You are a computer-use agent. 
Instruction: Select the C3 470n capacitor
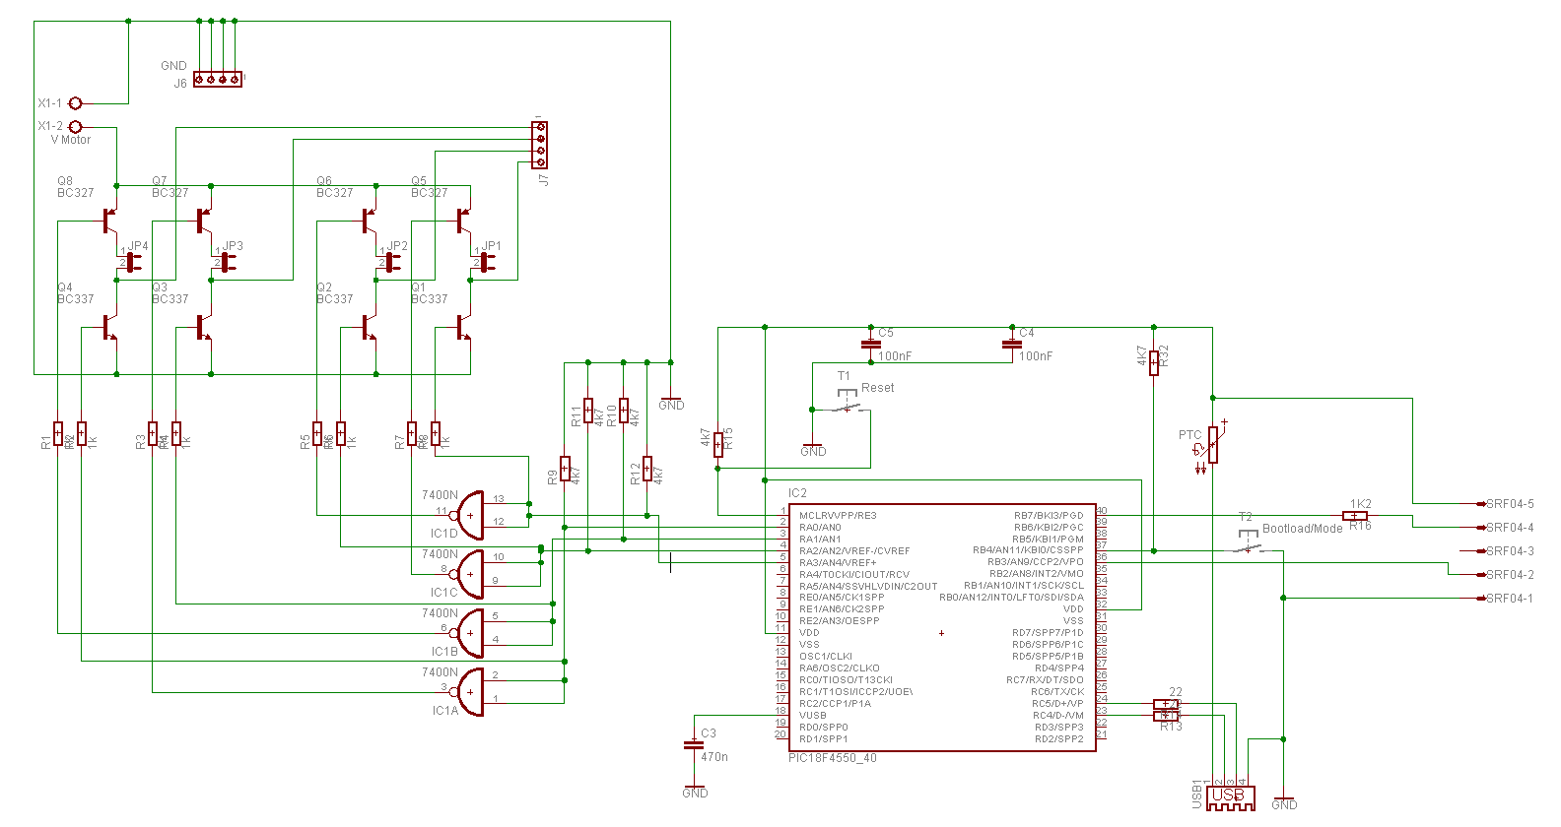pos(694,745)
